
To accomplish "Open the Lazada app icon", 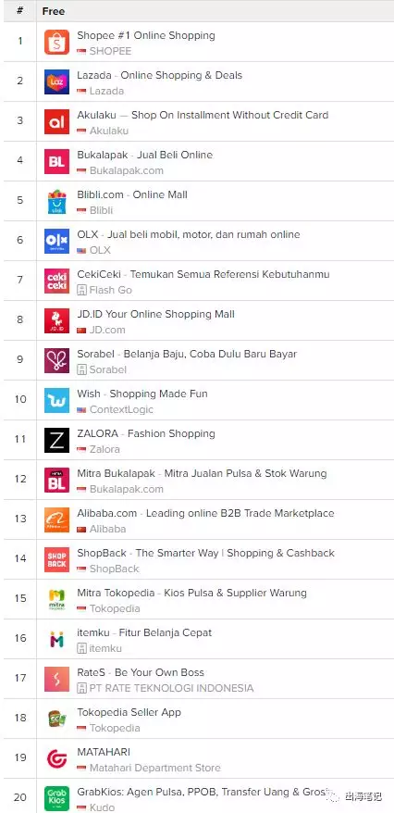I will click(x=56, y=81).
